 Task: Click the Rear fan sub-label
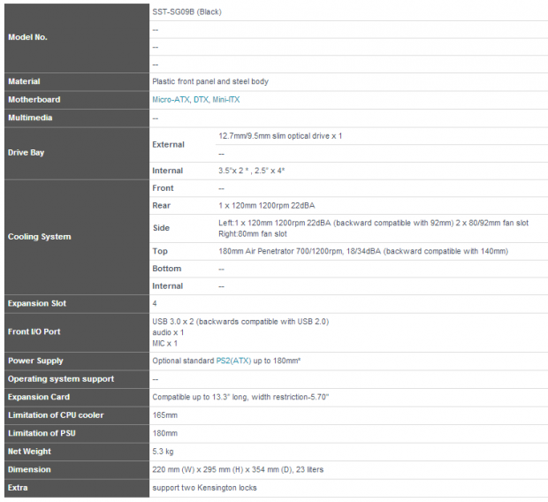pos(161,205)
